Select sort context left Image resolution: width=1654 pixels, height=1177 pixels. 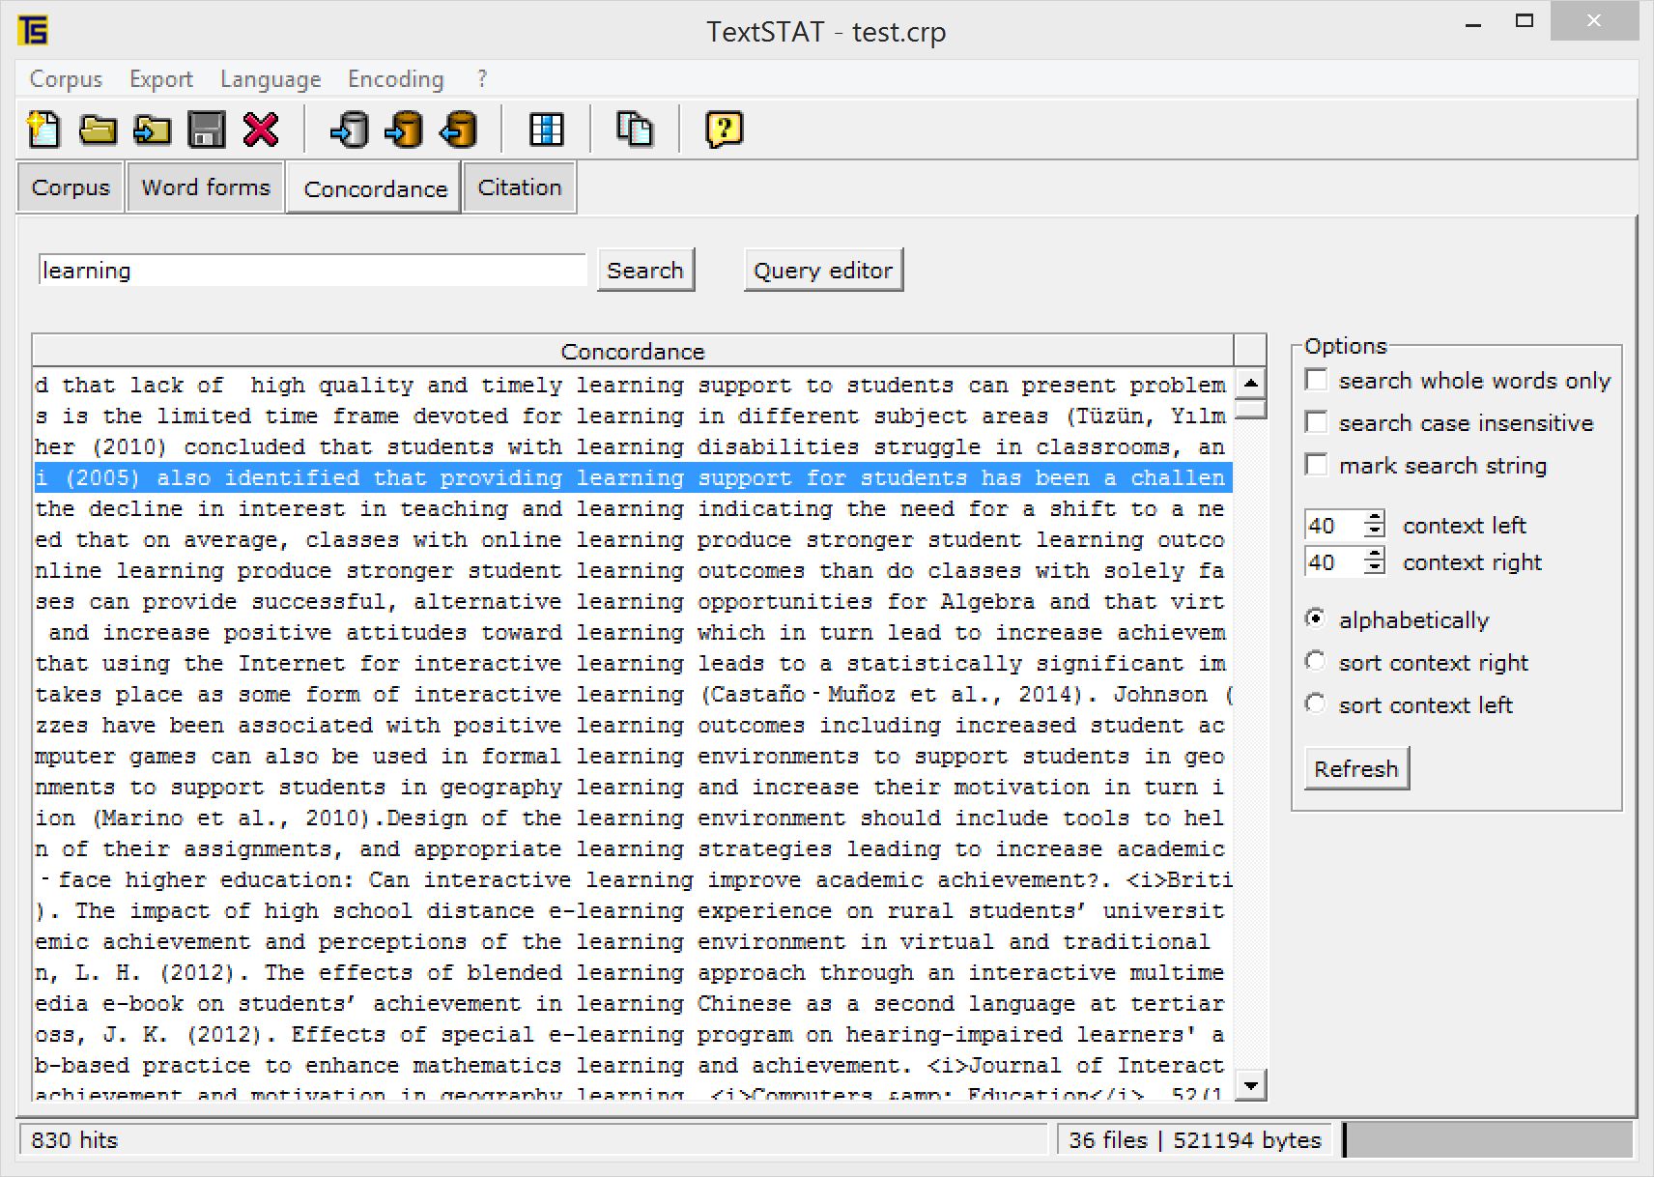pos(1315,703)
